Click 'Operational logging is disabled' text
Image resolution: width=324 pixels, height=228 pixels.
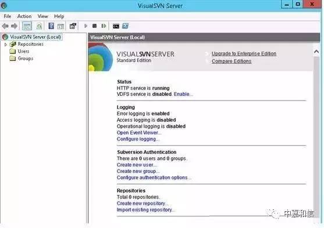click(x=151, y=126)
